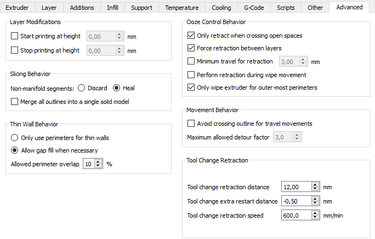Select Heal radio option
The height and width of the screenshot is (239, 375).
point(116,88)
